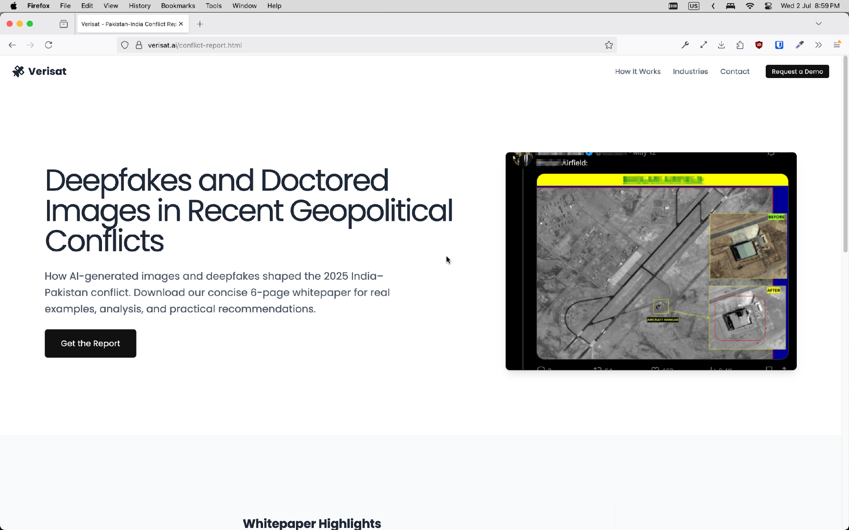Open the Window menu
This screenshot has width=849, height=530.
245,6
